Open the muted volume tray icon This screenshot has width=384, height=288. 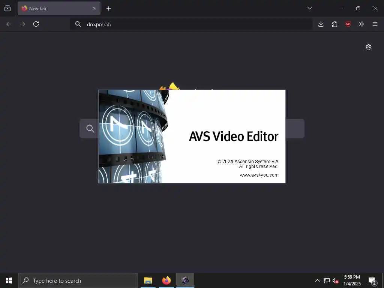click(x=335, y=280)
